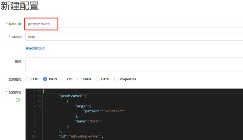
Task: Select the JSON format radio button
Action: pos(45,79)
